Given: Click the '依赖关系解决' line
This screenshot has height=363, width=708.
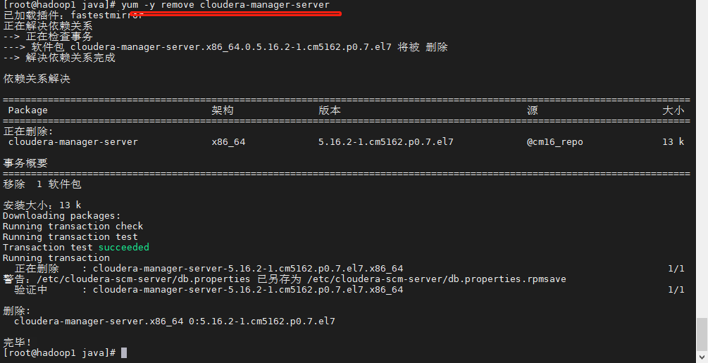Looking at the screenshot, I should (37, 79).
